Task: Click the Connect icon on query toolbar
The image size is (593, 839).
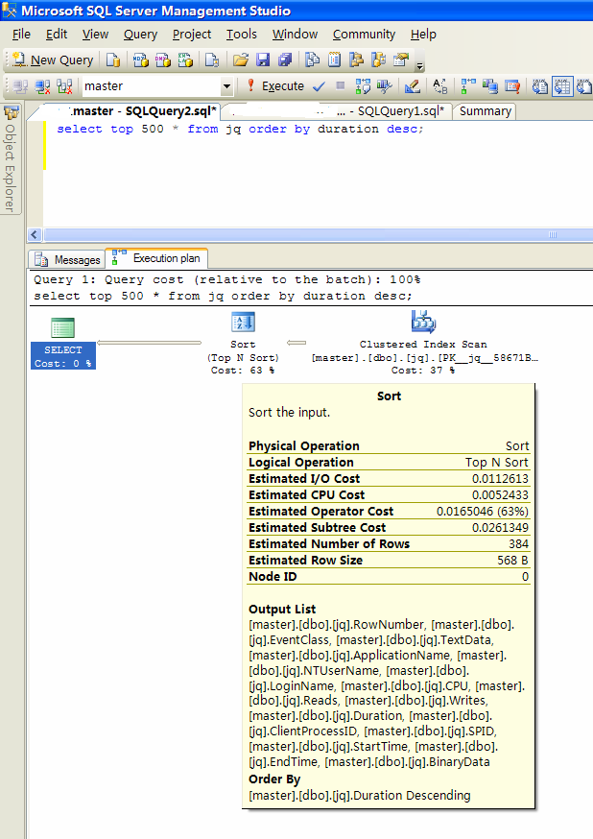Action: 20,86
